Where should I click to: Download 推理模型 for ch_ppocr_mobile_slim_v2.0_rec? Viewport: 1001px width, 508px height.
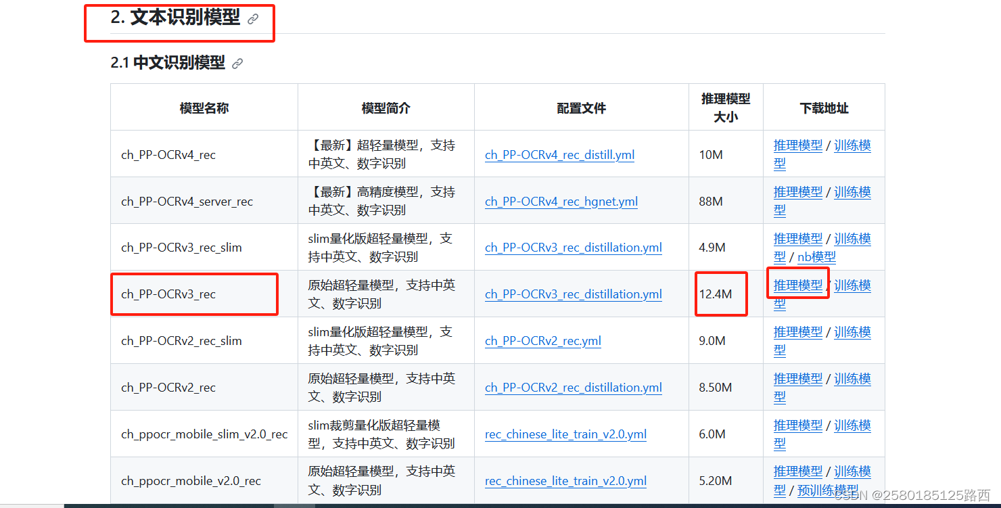point(798,425)
